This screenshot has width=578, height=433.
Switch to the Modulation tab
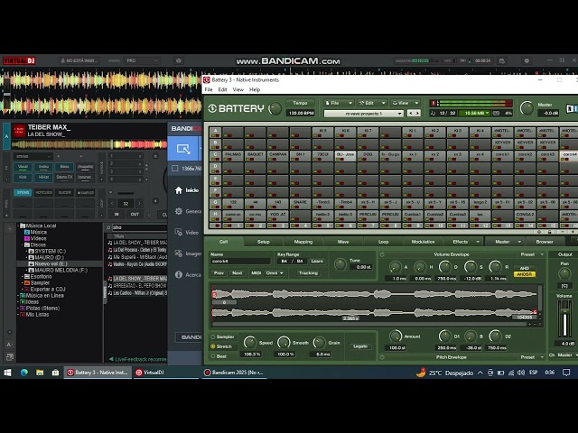424,242
